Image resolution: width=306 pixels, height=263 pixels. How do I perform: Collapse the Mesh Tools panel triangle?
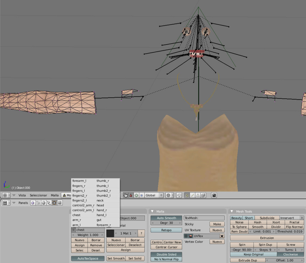(x=232, y=211)
